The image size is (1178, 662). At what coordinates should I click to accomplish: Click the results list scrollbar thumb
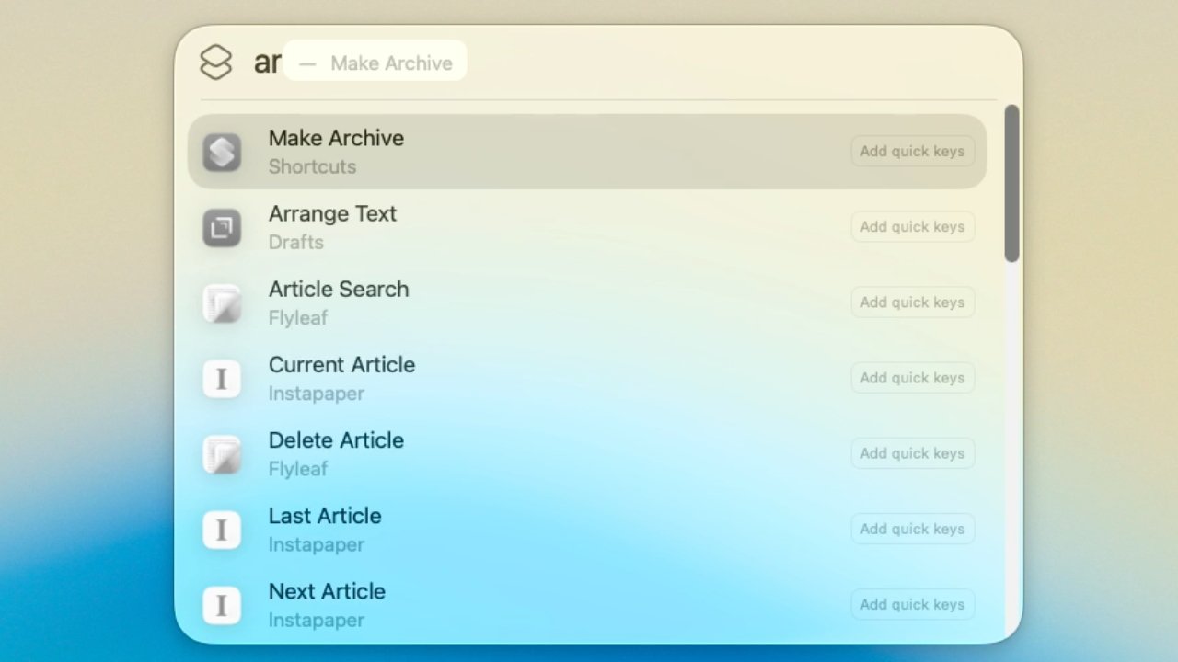tap(1011, 184)
